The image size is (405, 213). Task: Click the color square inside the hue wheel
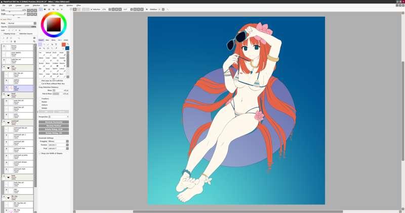click(x=54, y=24)
